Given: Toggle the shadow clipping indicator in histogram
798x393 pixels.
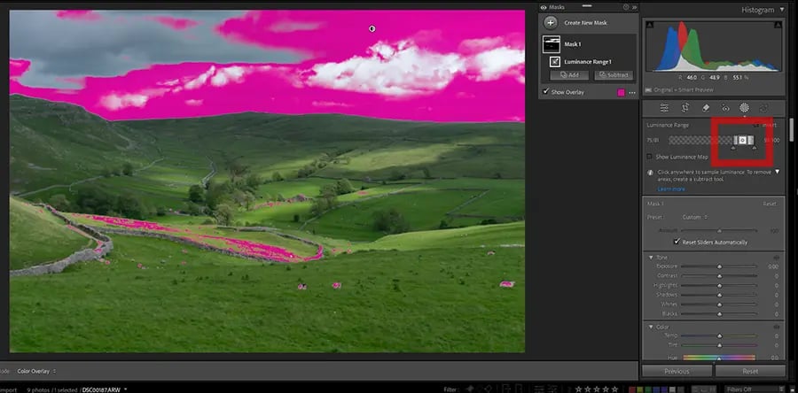Looking at the screenshot, I should click(648, 25).
